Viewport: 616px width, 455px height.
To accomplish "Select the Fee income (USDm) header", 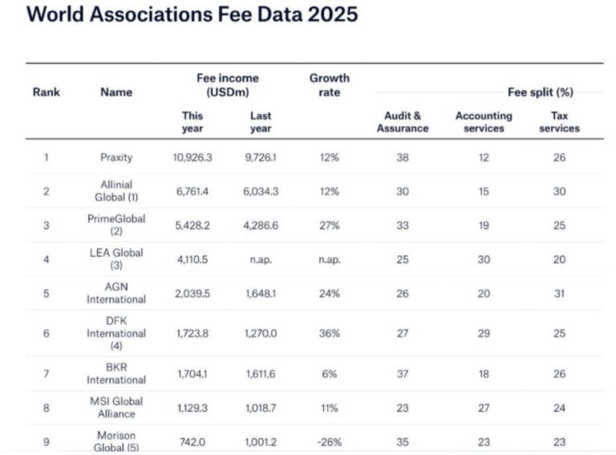I will coord(227,85).
